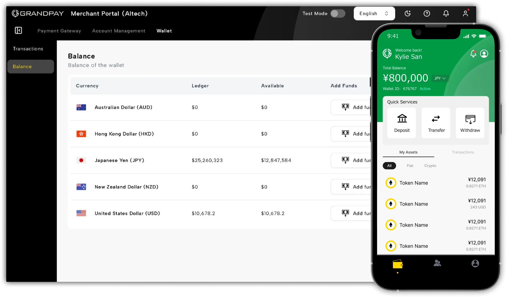Click JPY ledger value $25,260,323
The width and height of the screenshot is (508, 298).
[207, 160]
